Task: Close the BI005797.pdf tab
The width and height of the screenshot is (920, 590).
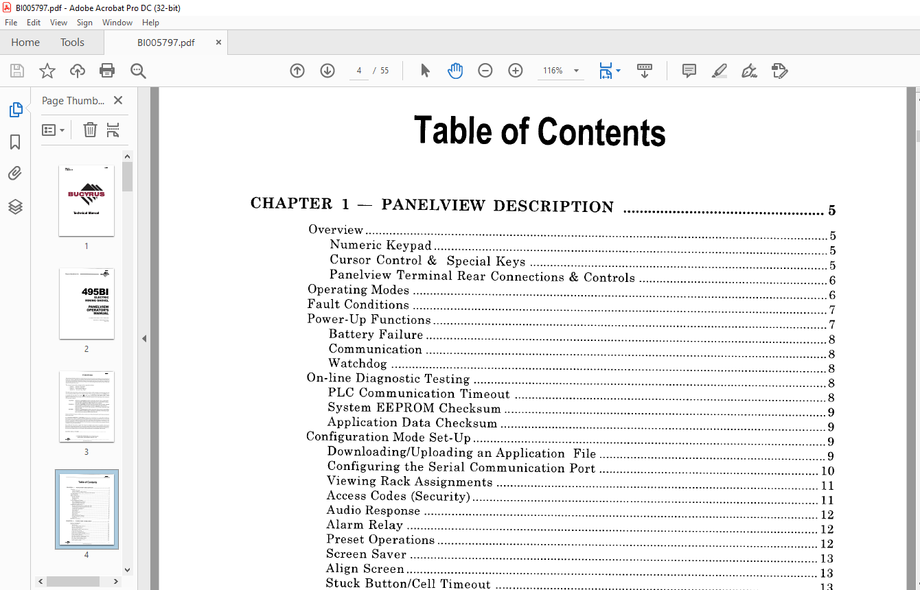Action: 219,43
